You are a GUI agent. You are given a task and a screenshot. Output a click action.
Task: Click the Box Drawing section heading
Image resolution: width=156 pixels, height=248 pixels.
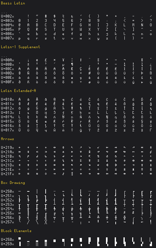13,183
